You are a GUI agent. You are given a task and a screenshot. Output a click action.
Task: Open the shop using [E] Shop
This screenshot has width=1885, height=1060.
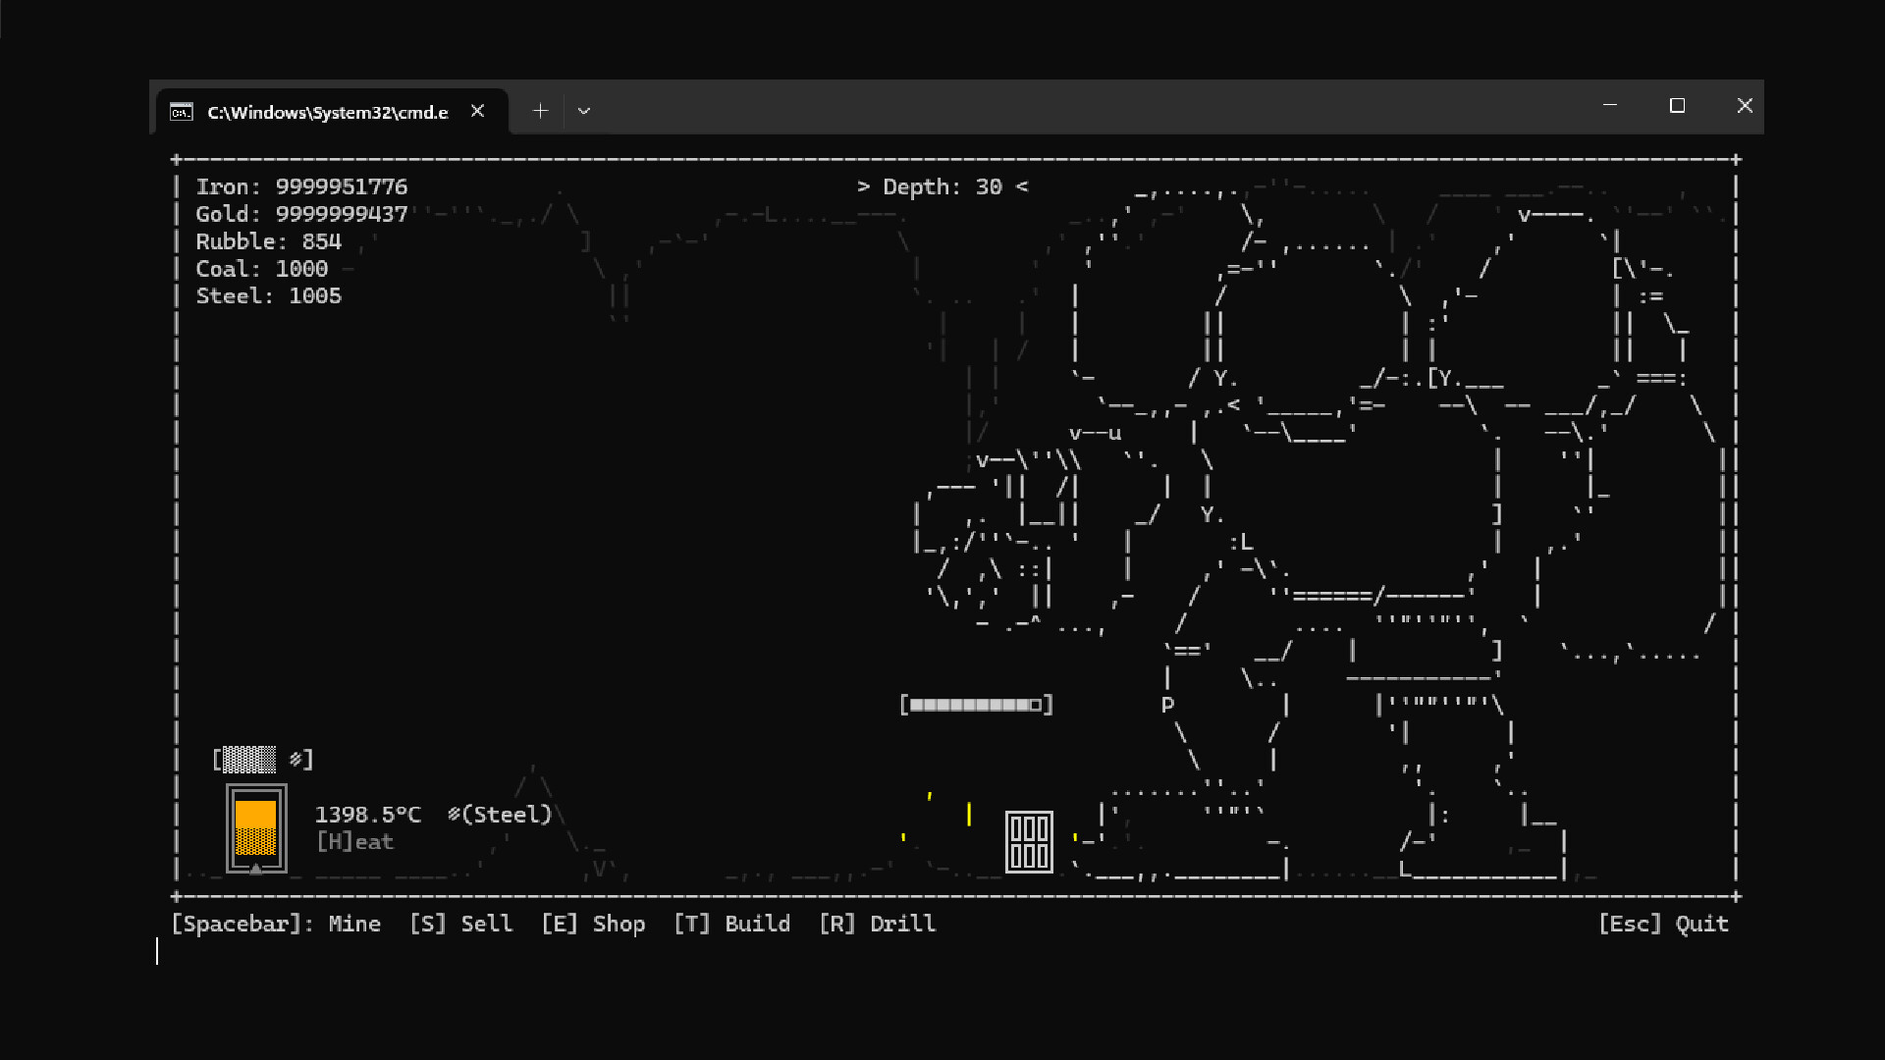click(x=593, y=924)
